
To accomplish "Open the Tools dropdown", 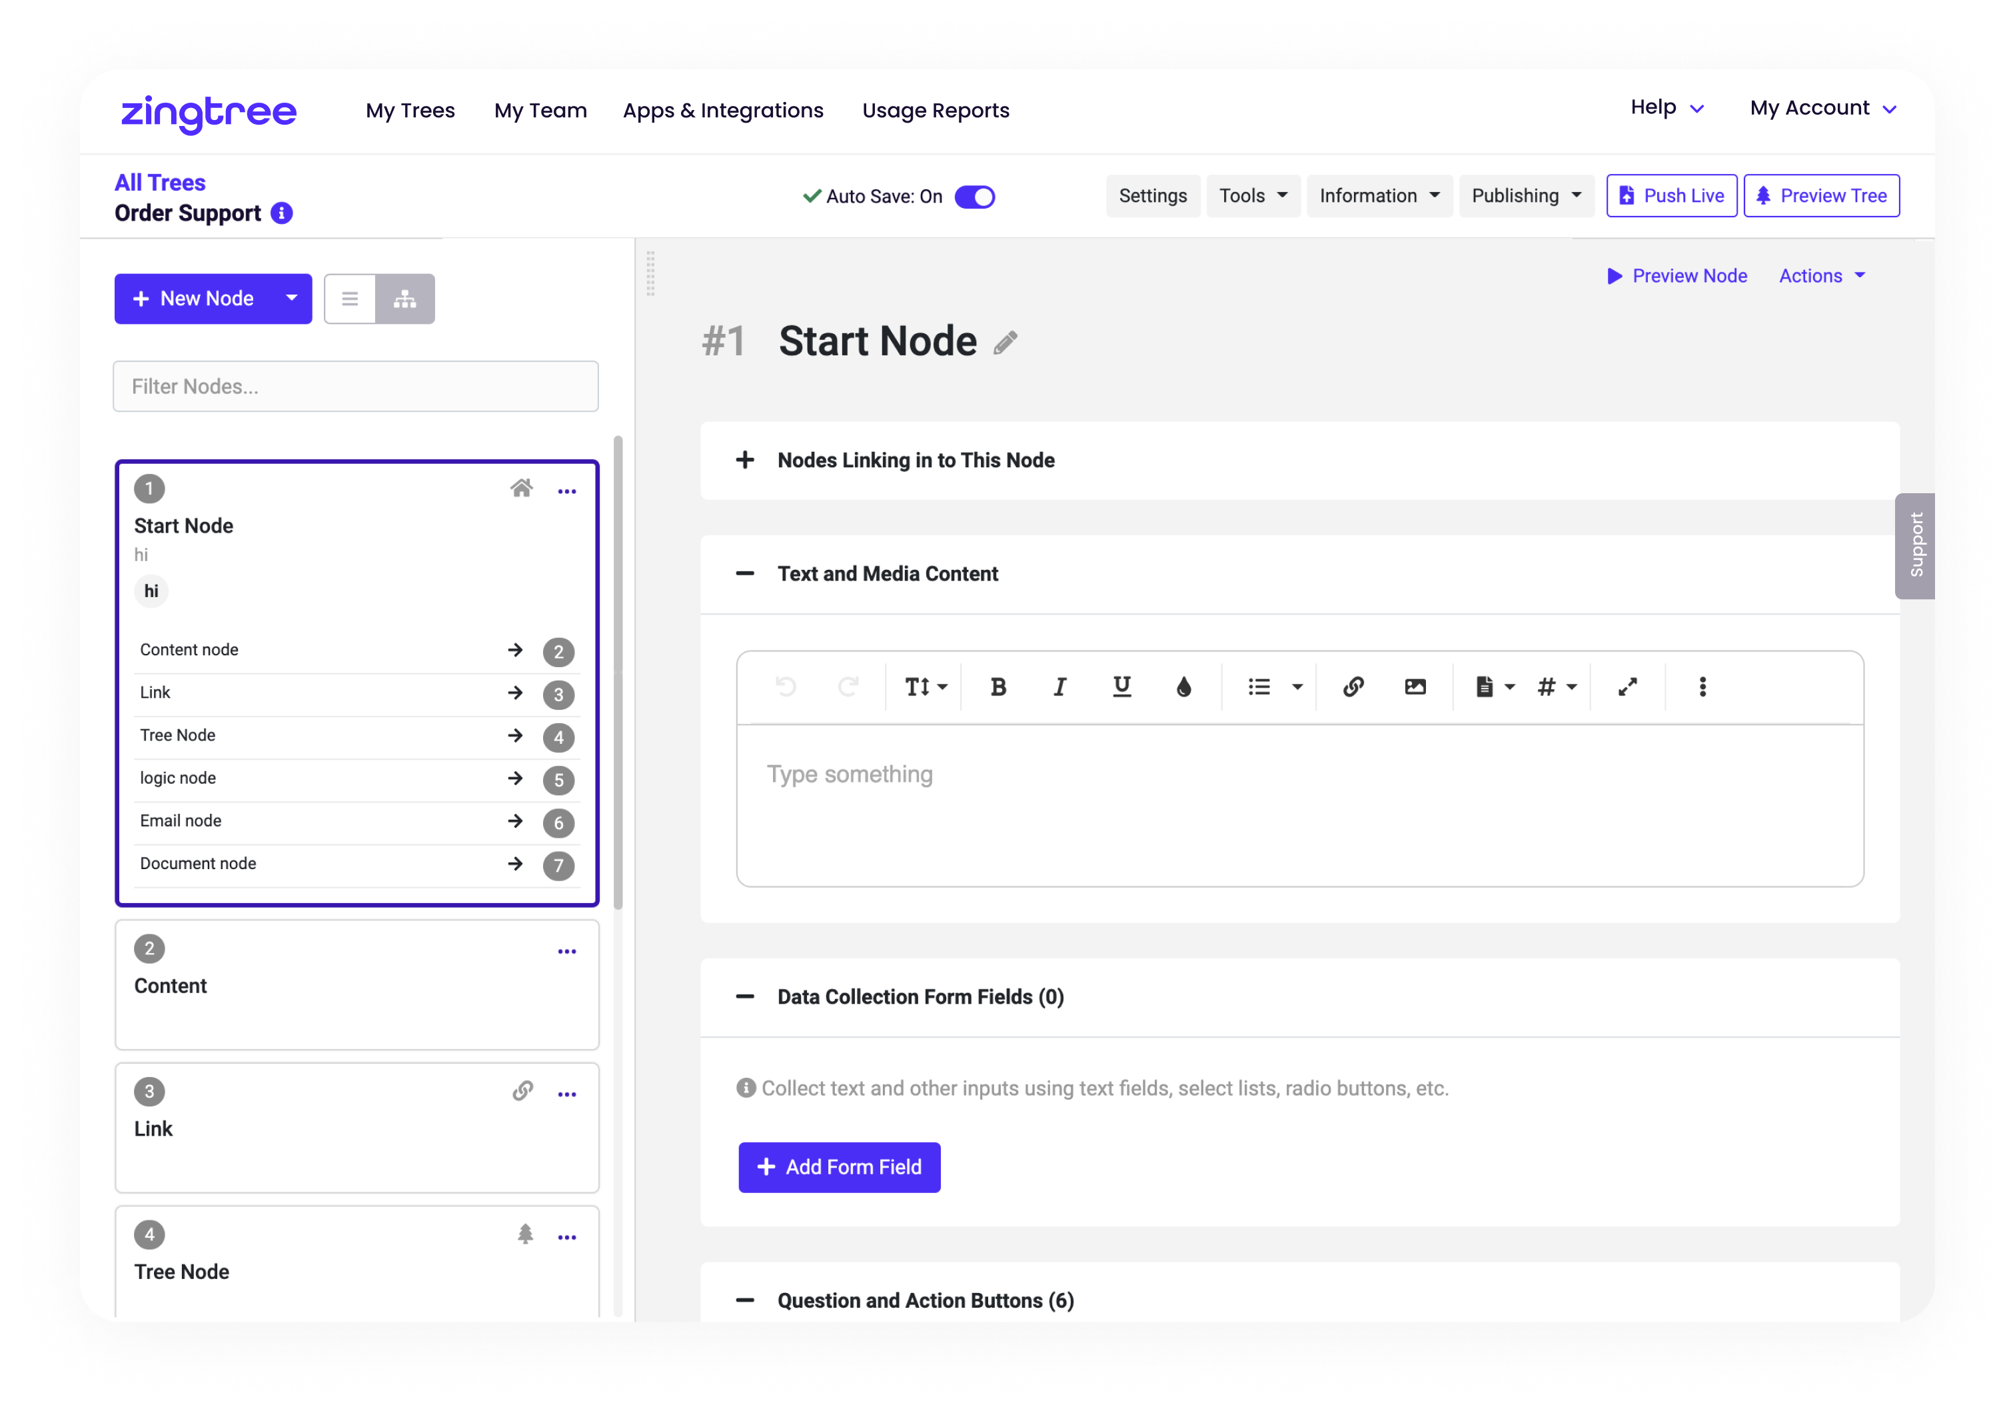I will coord(1252,196).
